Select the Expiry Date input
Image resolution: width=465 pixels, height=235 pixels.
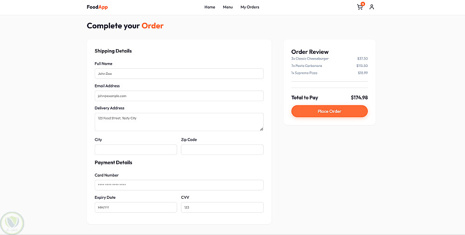[136, 207]
